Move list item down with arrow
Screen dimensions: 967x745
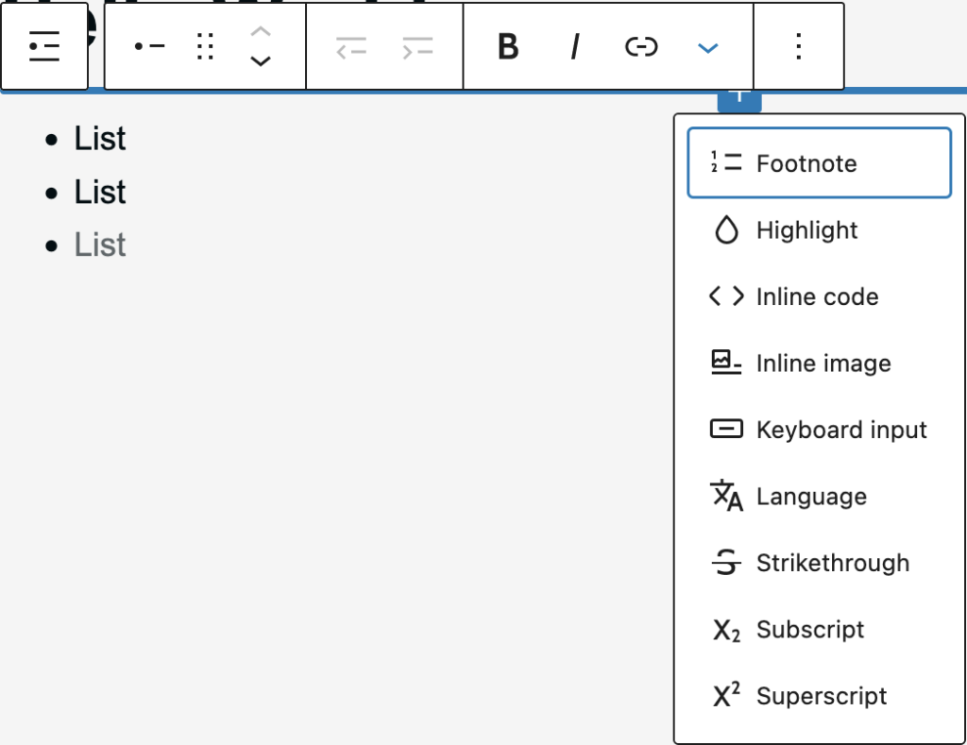[x=261, y=61]
